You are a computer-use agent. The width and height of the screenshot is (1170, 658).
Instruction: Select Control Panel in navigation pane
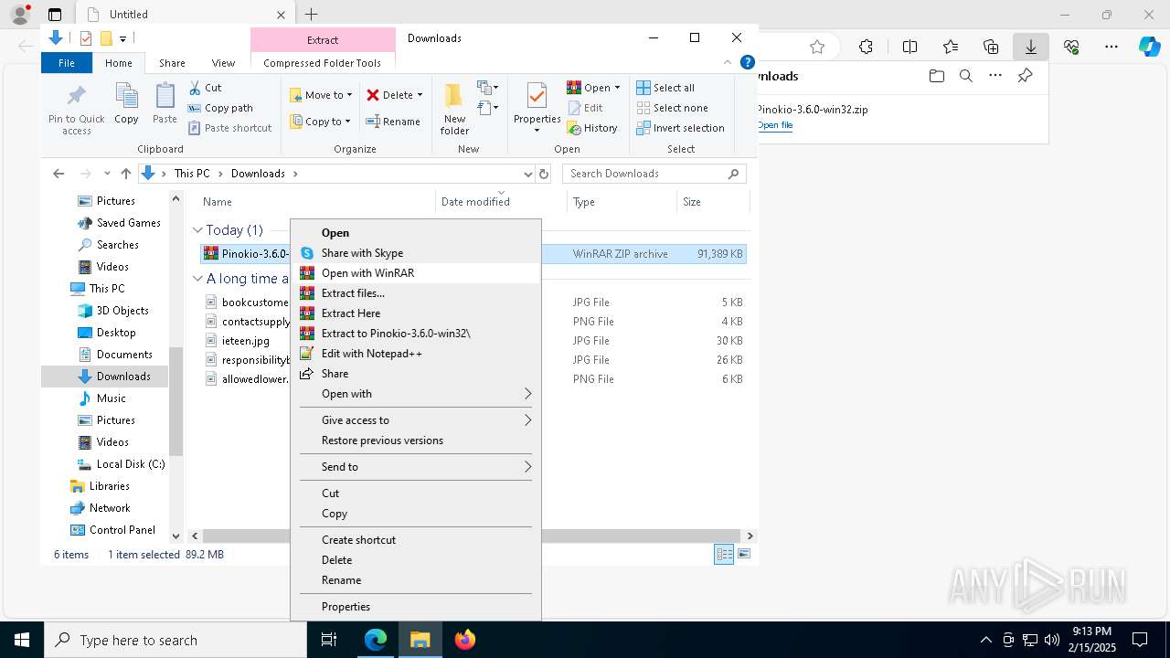tap(112, 530)
